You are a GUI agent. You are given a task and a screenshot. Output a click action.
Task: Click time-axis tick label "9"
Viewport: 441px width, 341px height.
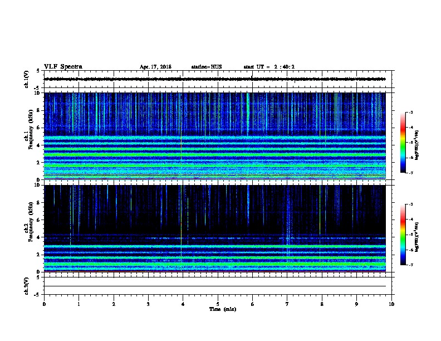tap(356, 304)
